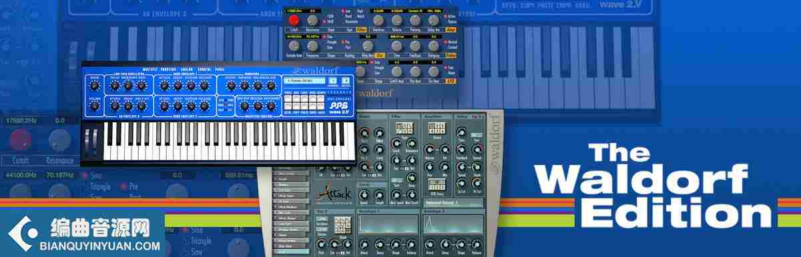
Task: Click the PROG button on PPG Wave panel
Action: point(288,98)
